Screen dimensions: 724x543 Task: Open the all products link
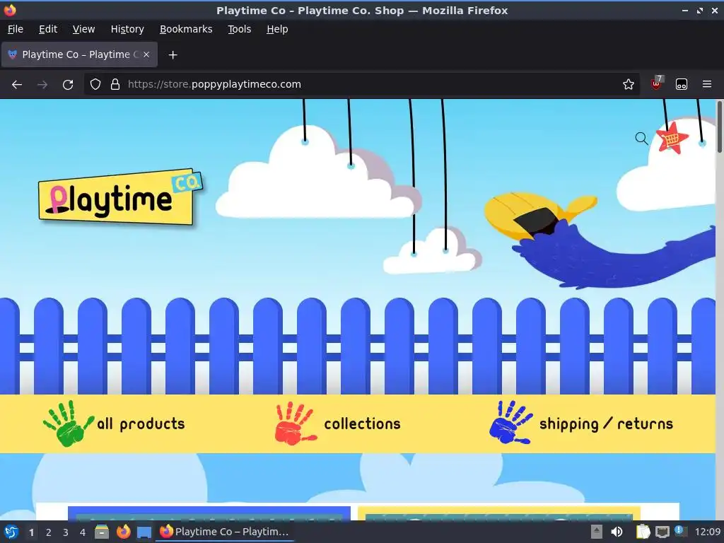[x=141, y=424]
